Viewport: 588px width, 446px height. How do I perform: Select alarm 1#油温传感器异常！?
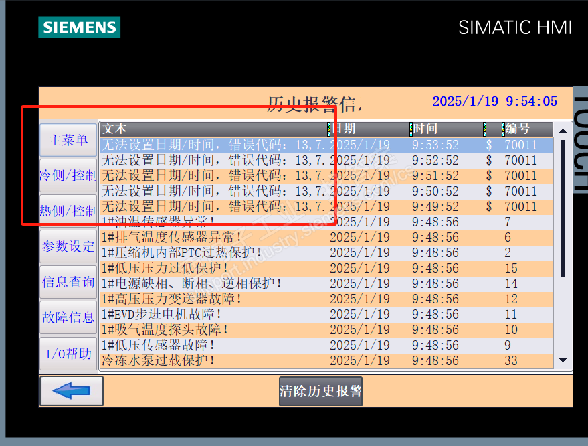326,222
